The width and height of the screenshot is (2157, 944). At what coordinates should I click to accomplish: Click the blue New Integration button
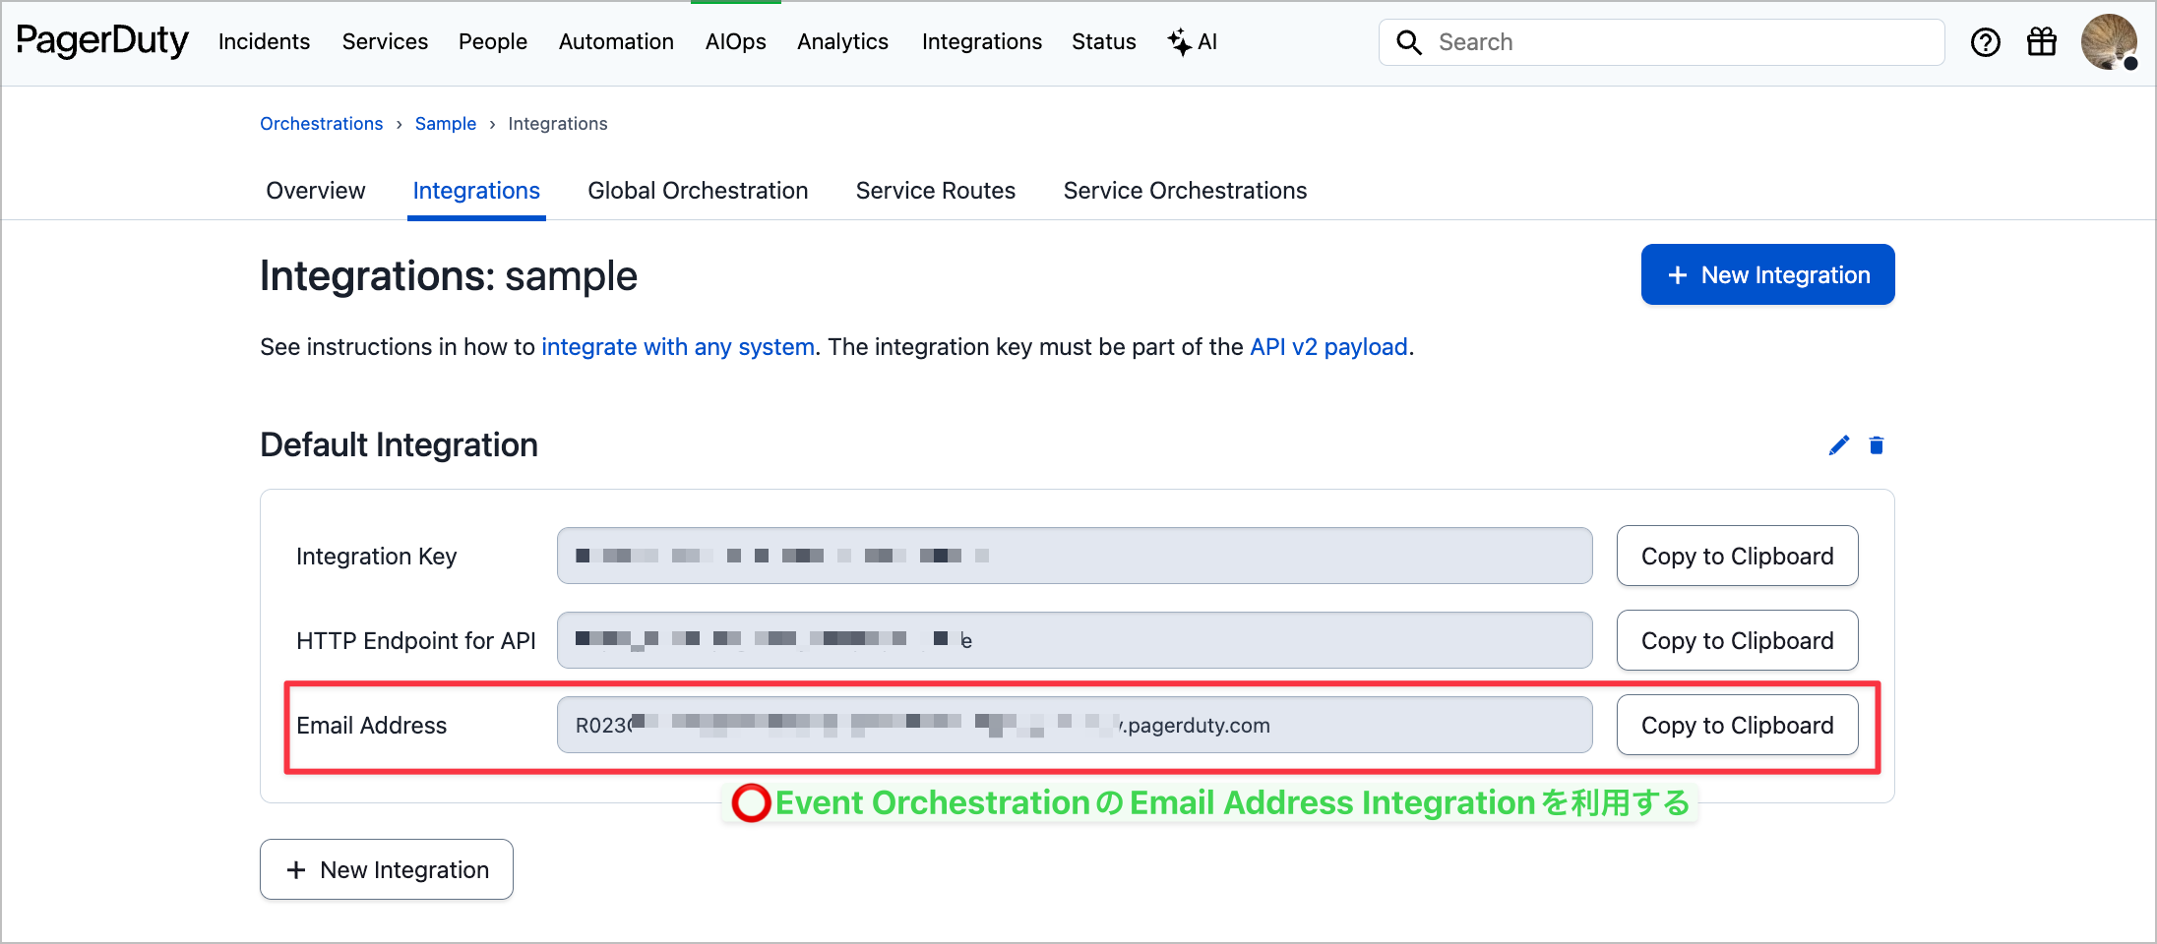click(1767, 274)
